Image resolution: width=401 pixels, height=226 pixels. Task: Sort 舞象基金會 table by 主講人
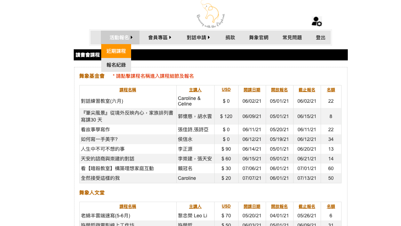coord(195,90)
